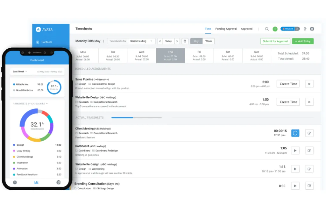Open the user profile avatar icon
The width and height of the screenshot is (326, 210).
coord(312,29)
